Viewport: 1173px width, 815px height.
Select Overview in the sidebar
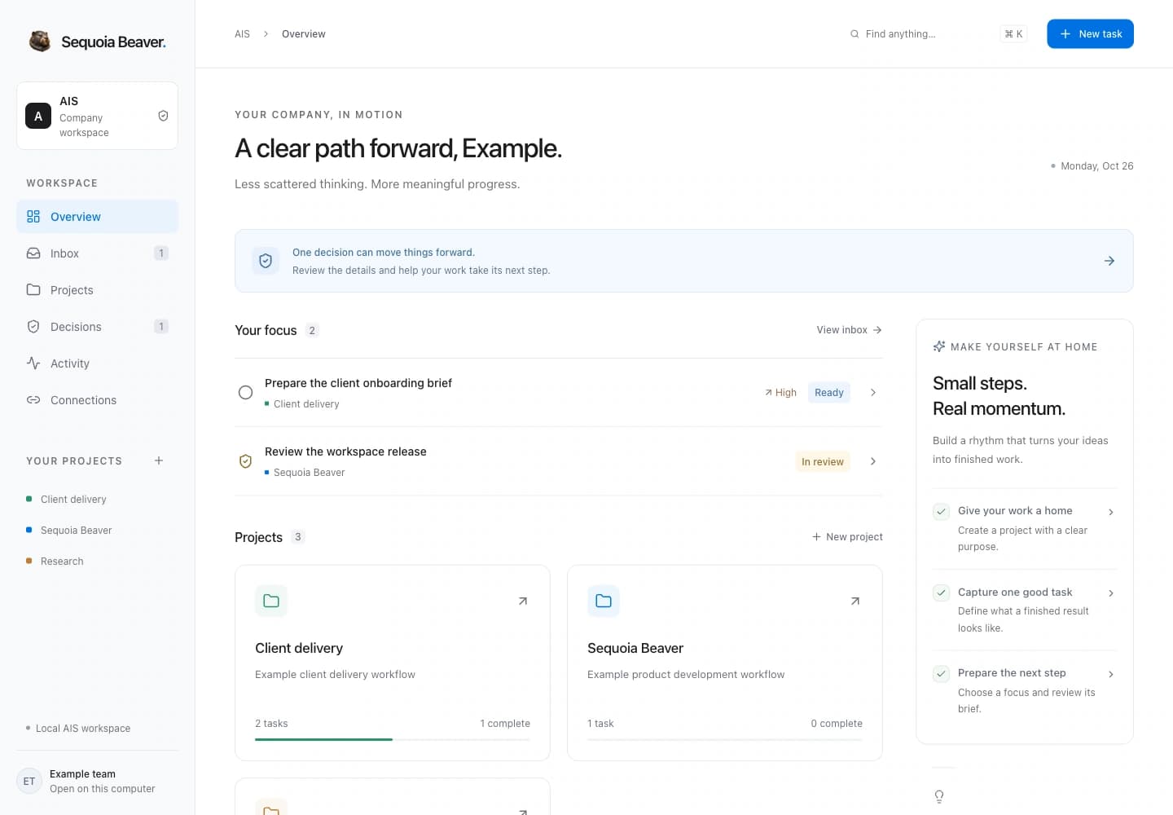click(97, 217)
